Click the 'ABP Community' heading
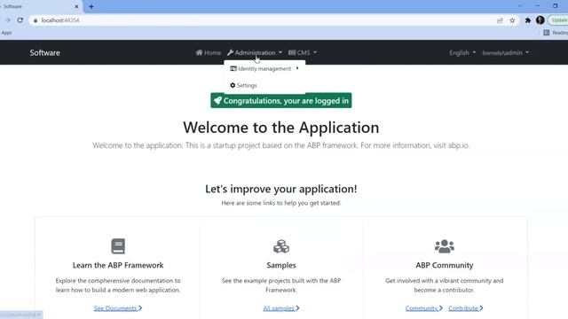This screenshot has height=319, width=568. coord(445,265)
